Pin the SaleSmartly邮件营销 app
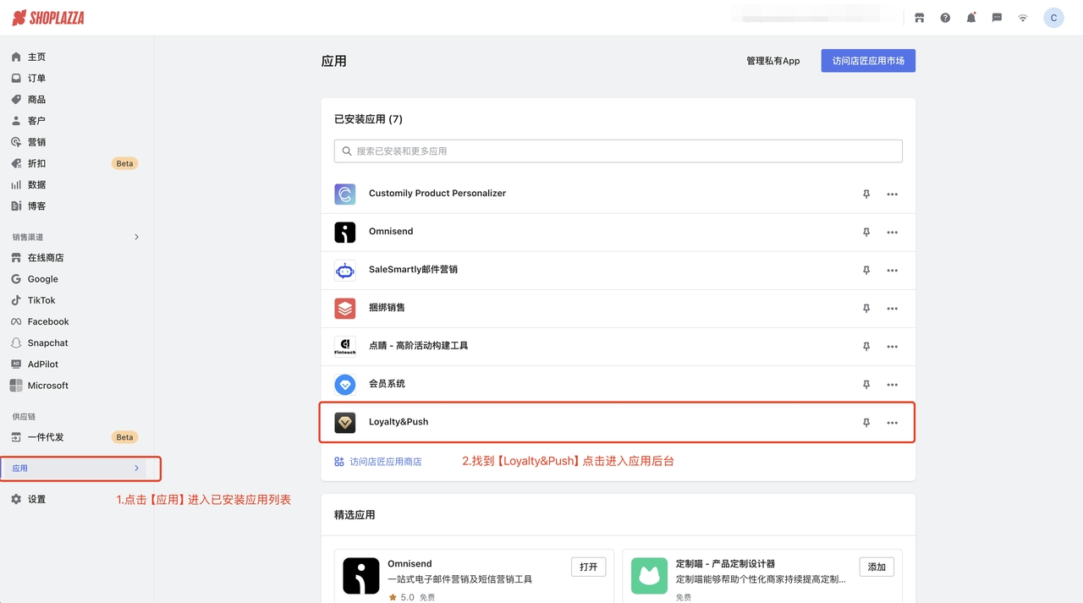 pyautogui.click(x=866, y=271)
